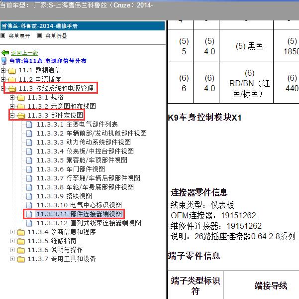Click the OEM连接器: 19151262 text
Image resolution: width=299 pixels, height=299 pixels.
tap(213, 216)
